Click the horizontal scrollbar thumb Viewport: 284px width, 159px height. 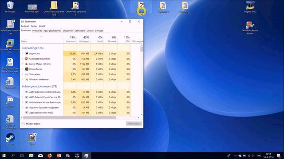pos(69,117)
